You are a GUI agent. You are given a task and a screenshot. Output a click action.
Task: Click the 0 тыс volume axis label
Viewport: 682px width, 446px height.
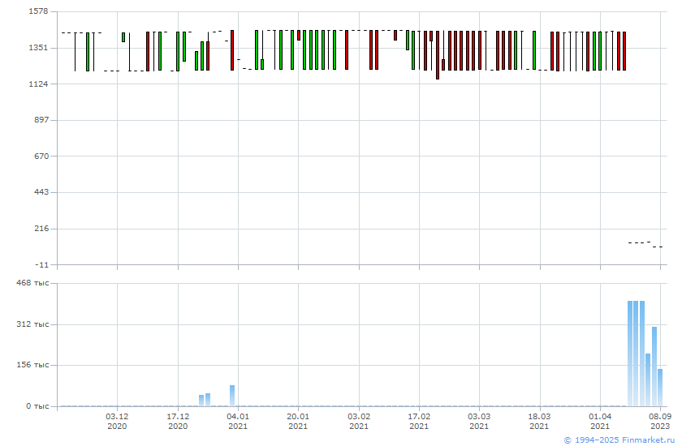[x=37, y=406]
